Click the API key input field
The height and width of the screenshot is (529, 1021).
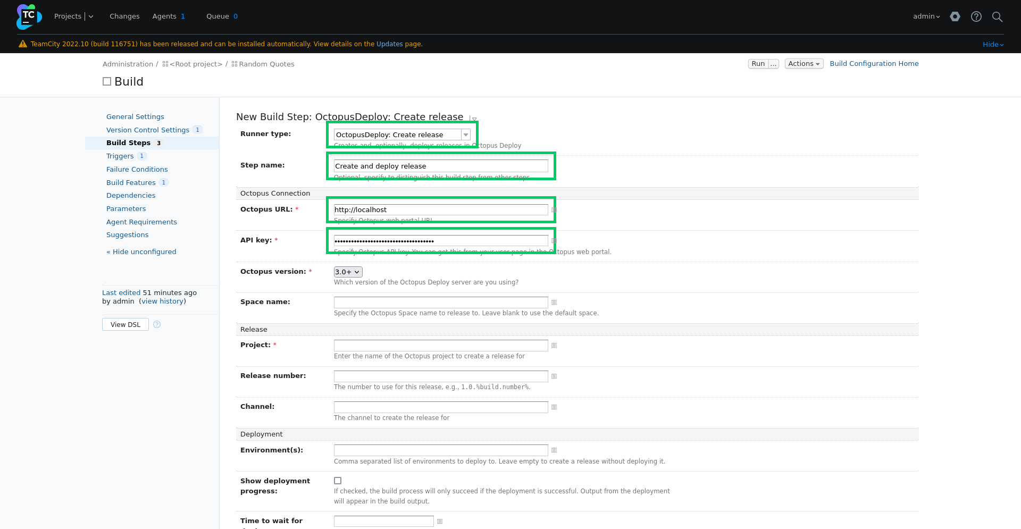click(441, 241)
